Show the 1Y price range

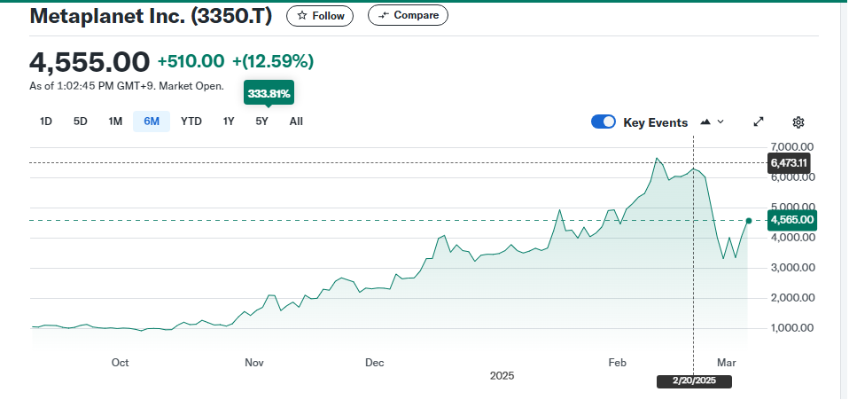(229, 122)
